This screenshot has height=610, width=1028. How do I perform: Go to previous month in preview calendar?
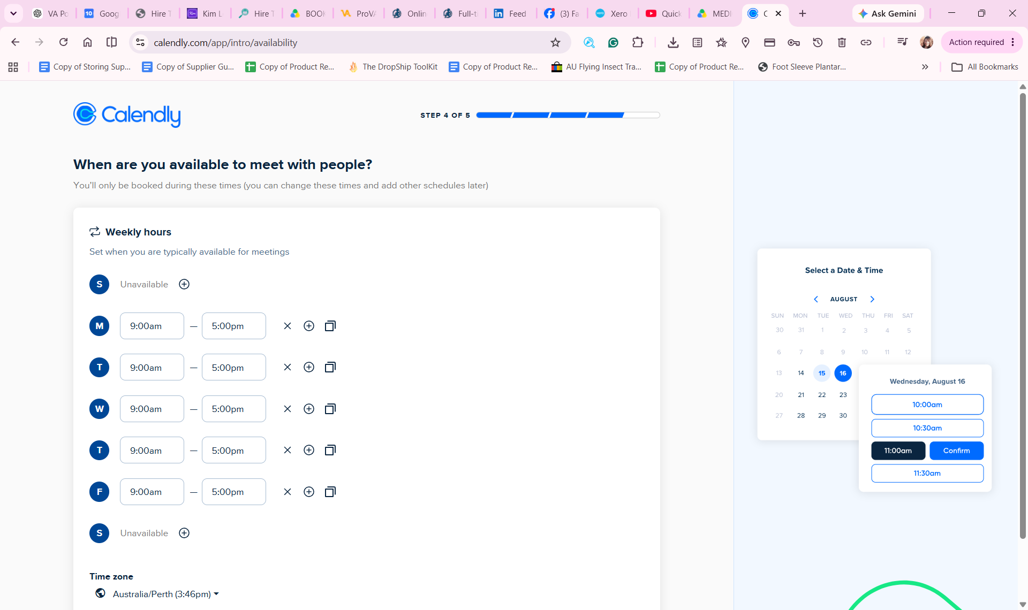pyautogui.click(x=816, y=299)
